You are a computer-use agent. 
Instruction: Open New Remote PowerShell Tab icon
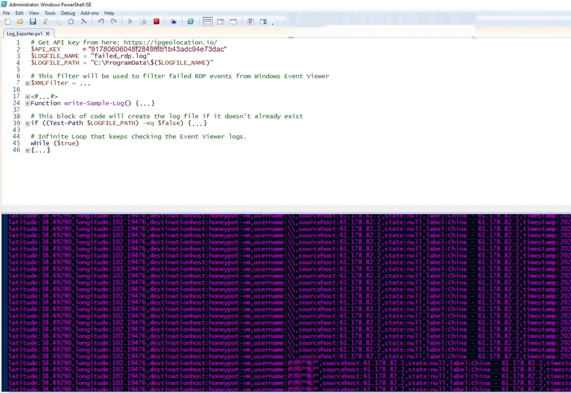click(x=173, y=21)
